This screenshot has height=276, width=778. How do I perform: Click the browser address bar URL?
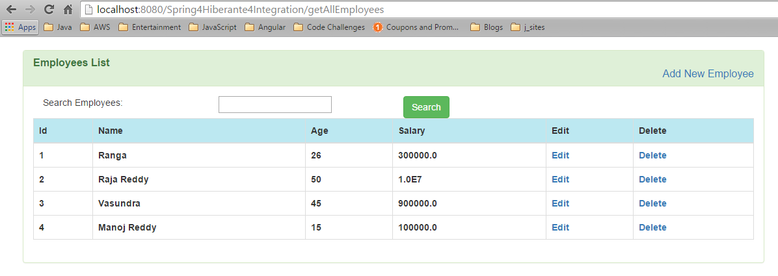240,9
